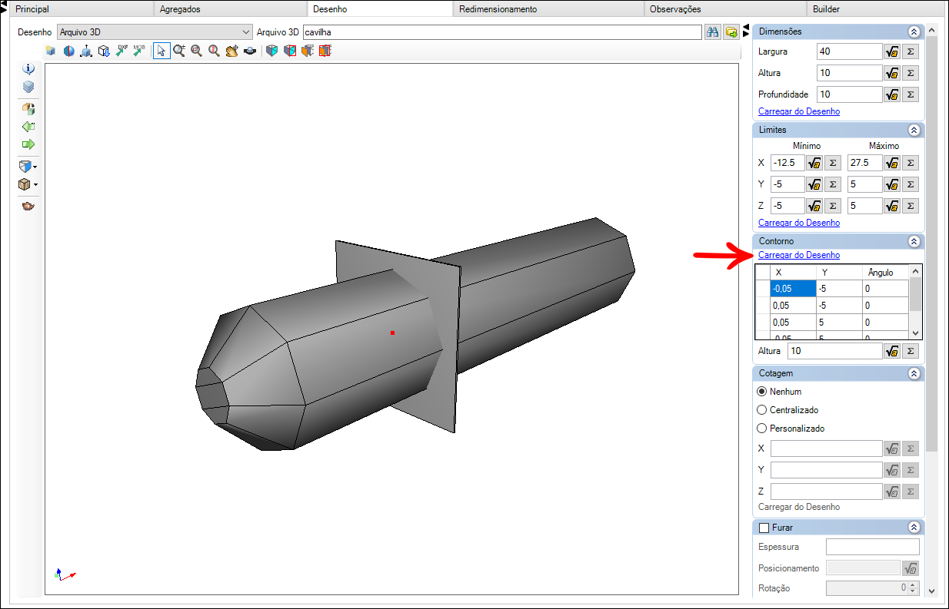Click the orbit rotate view icon
Screen dimensions: 949x609
(249, 51)
